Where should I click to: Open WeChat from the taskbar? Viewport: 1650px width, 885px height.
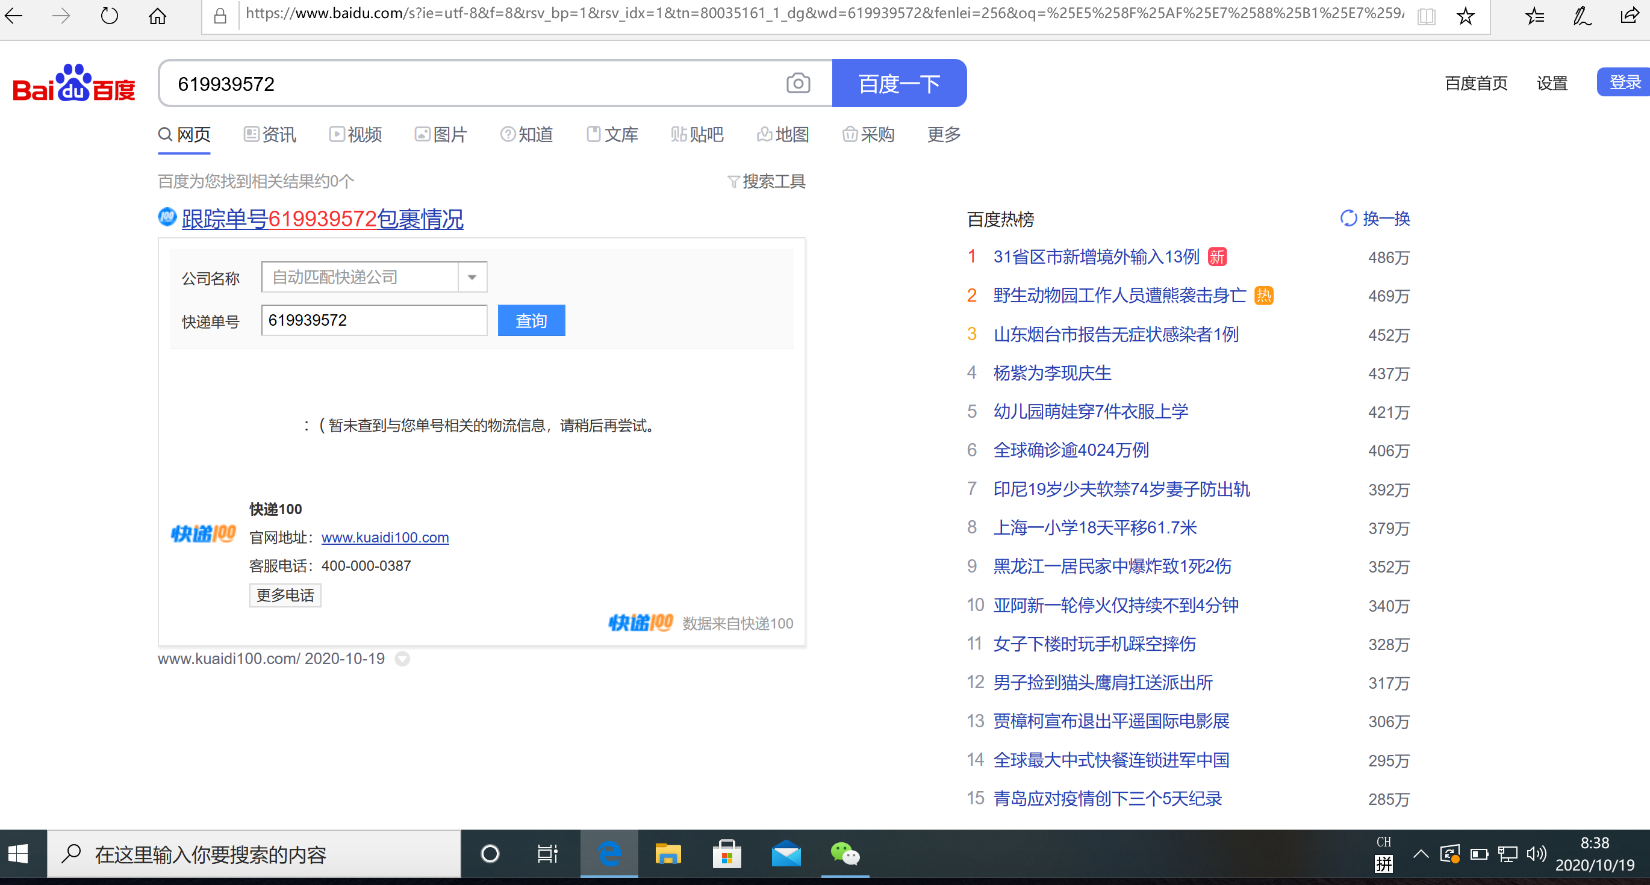pyautogui.click(x=844, y=854)
